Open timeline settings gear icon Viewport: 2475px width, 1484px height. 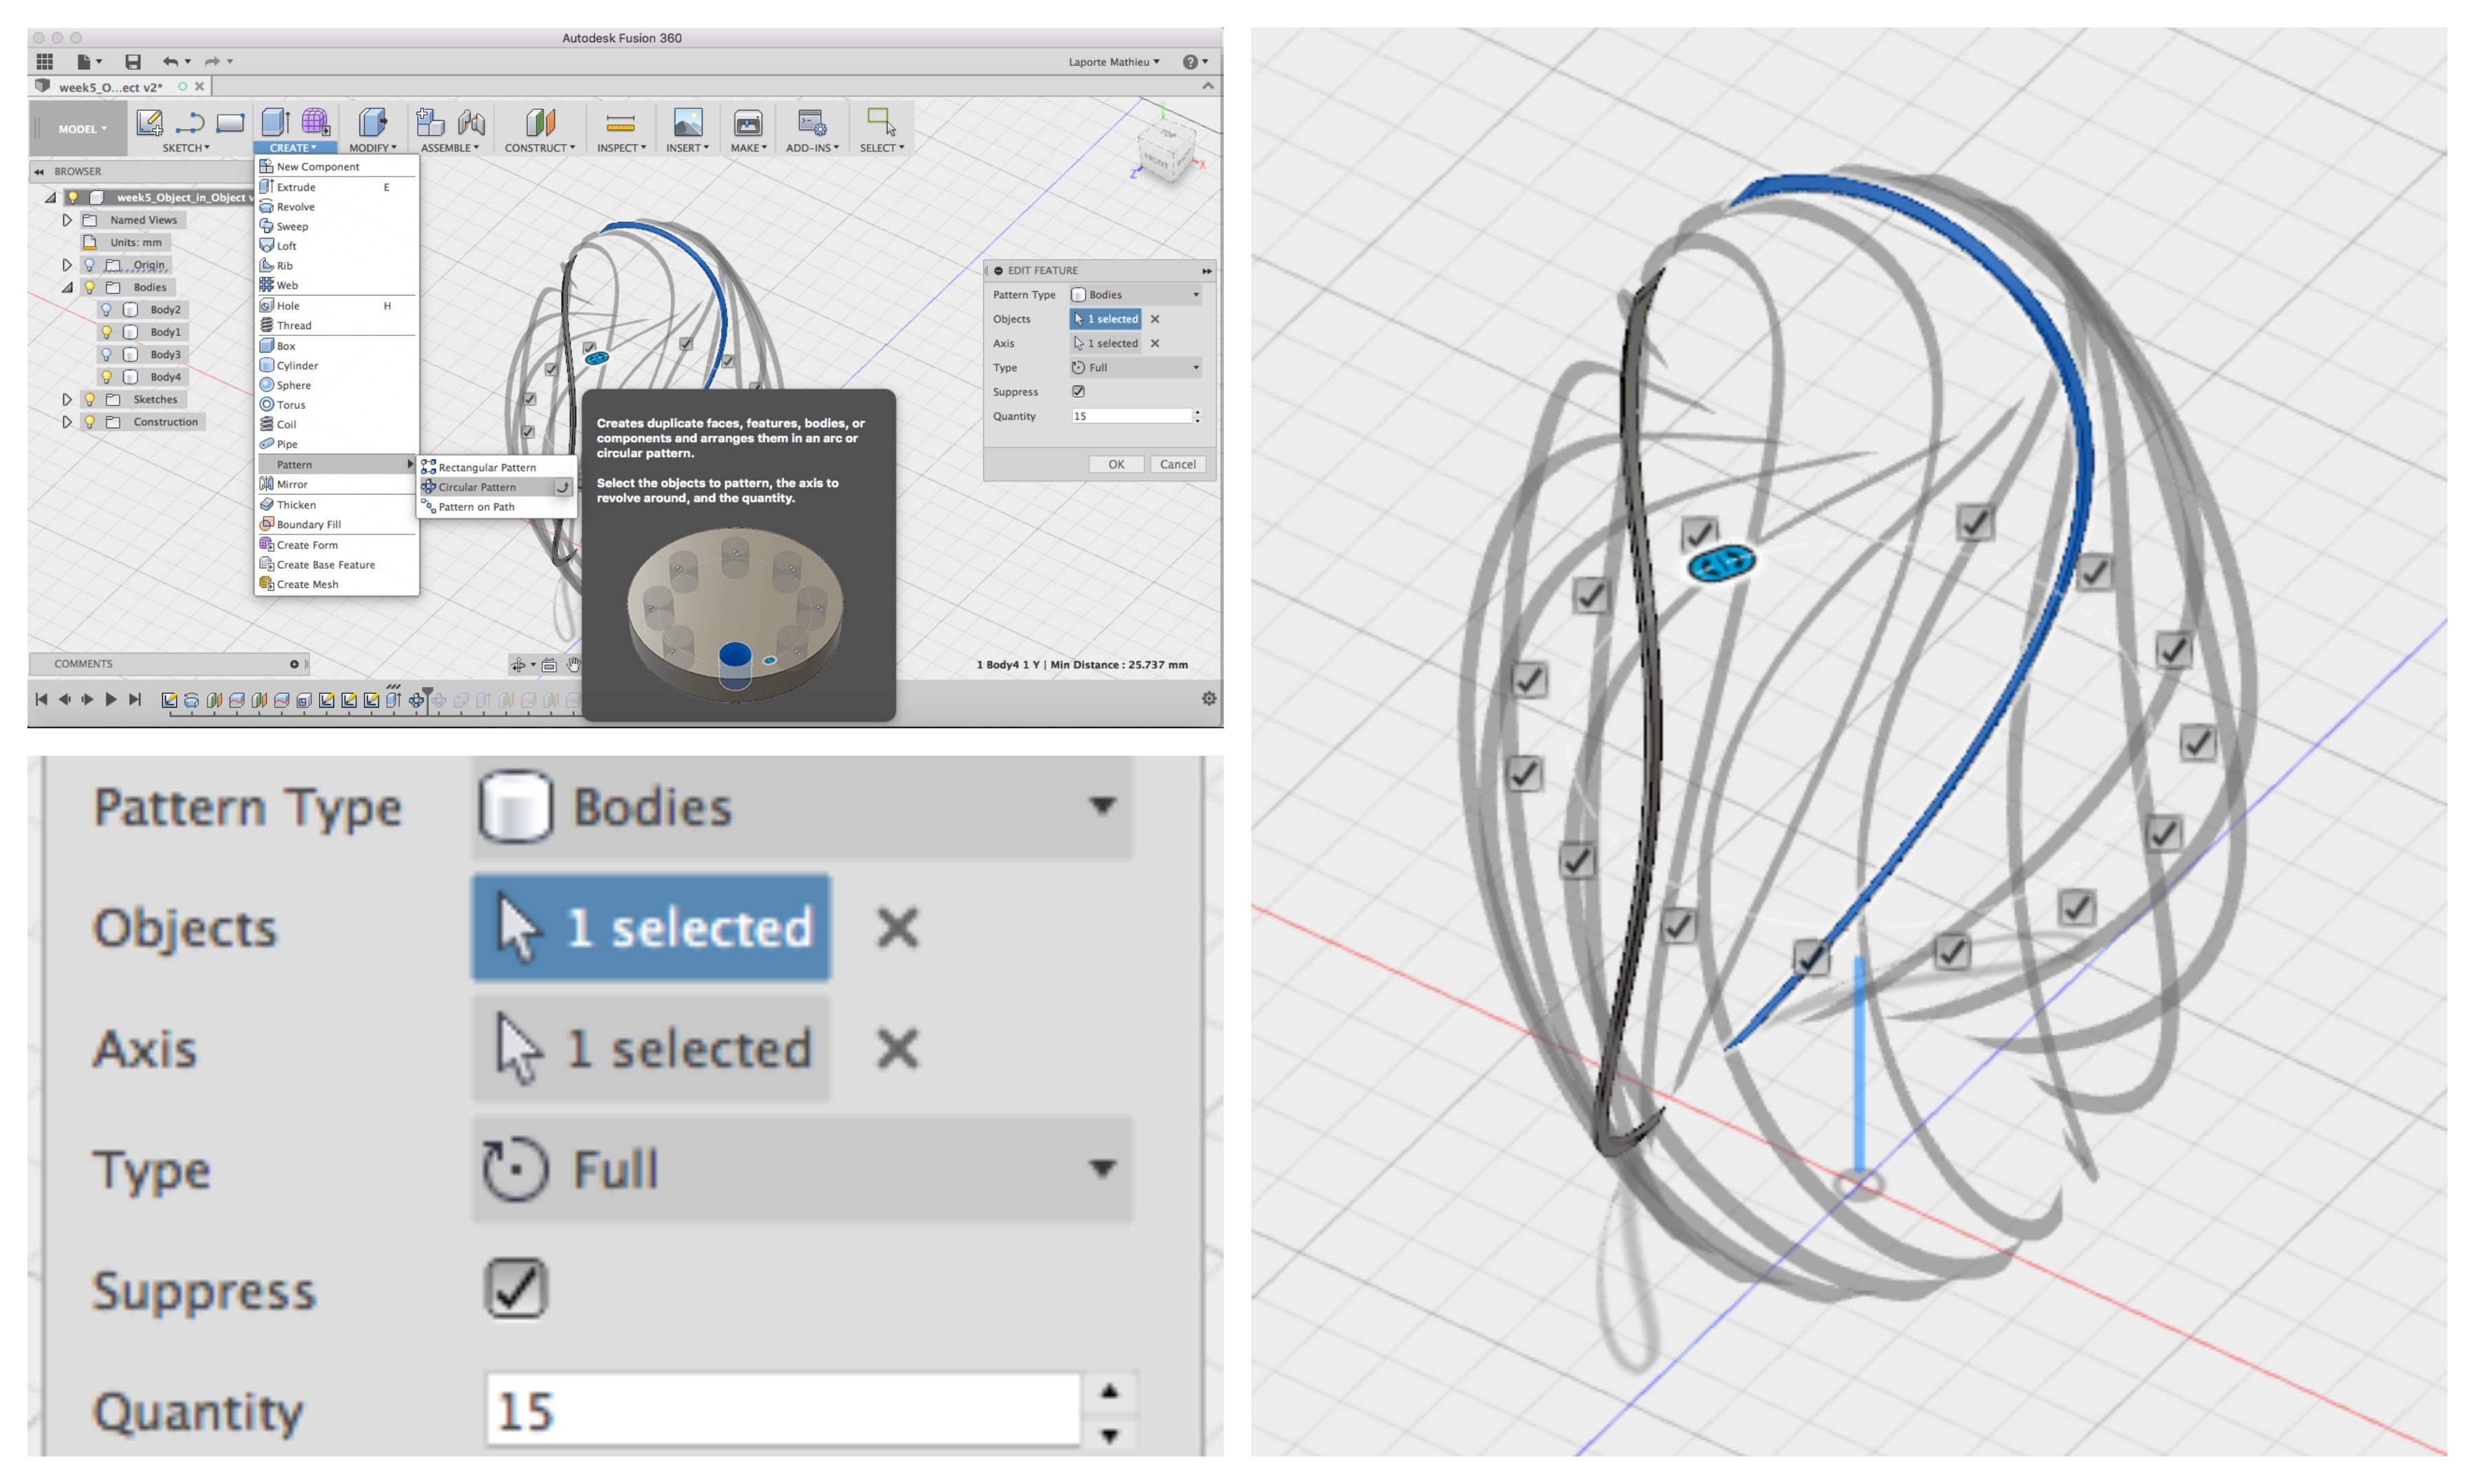point(1209,699)
